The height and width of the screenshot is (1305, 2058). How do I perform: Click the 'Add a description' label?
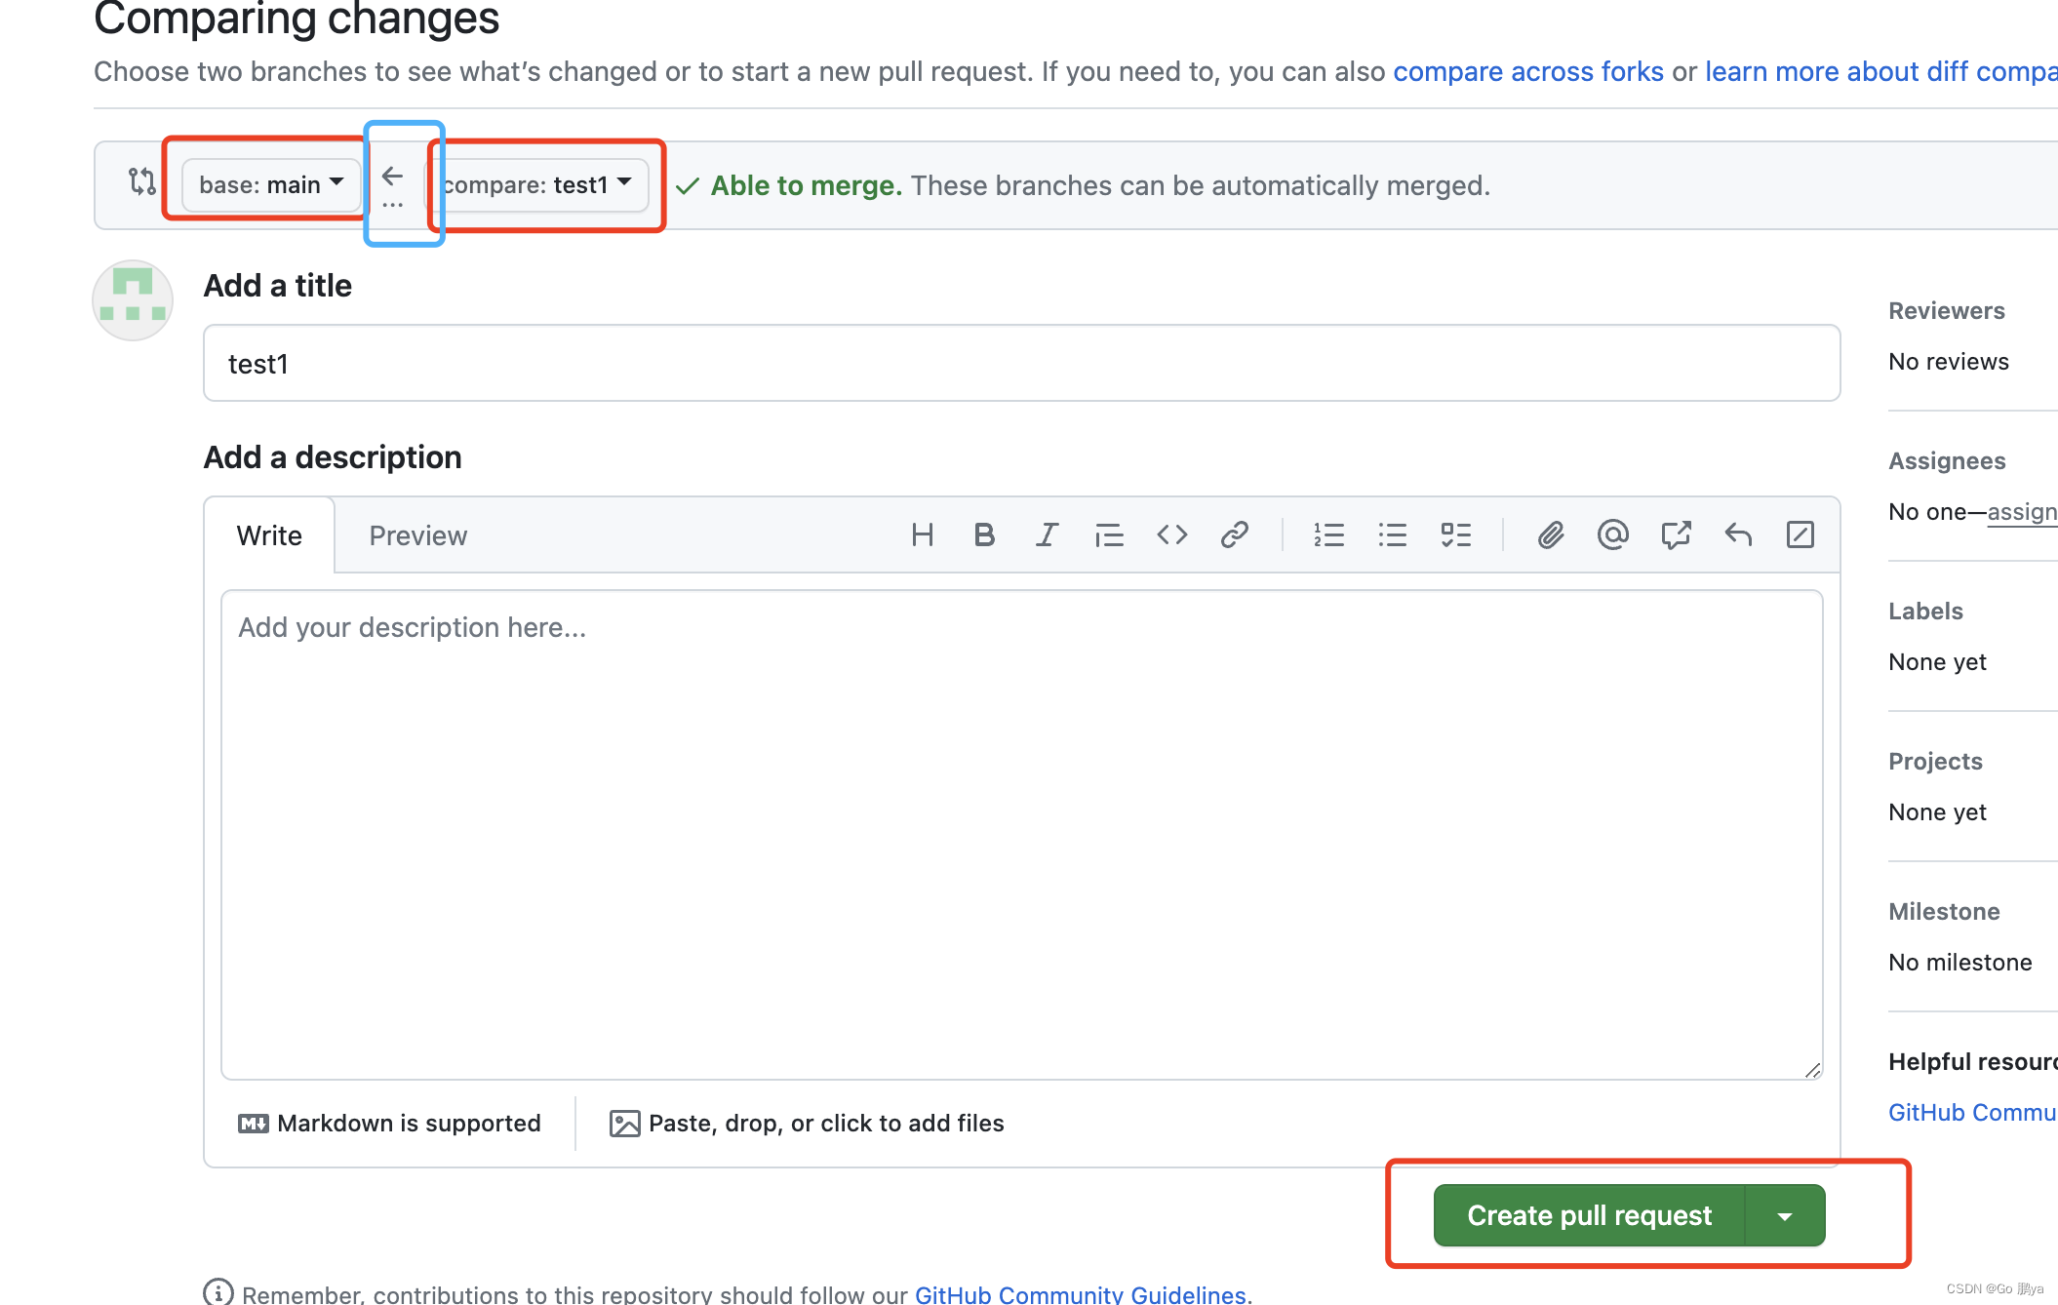[333, 457]
